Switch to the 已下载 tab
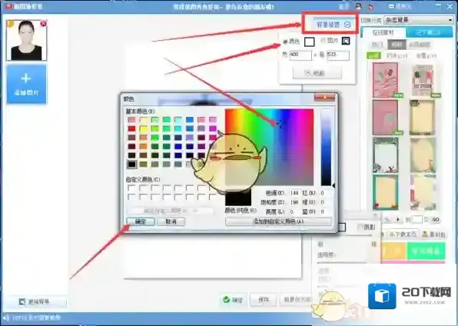This screenshot has width=458, height=326. click(429, 32)
